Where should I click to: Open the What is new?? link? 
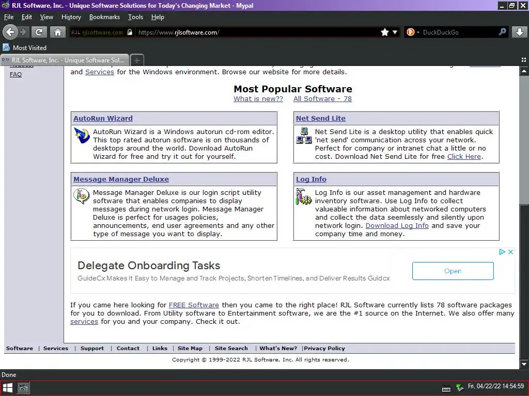(x=258, y=98)
